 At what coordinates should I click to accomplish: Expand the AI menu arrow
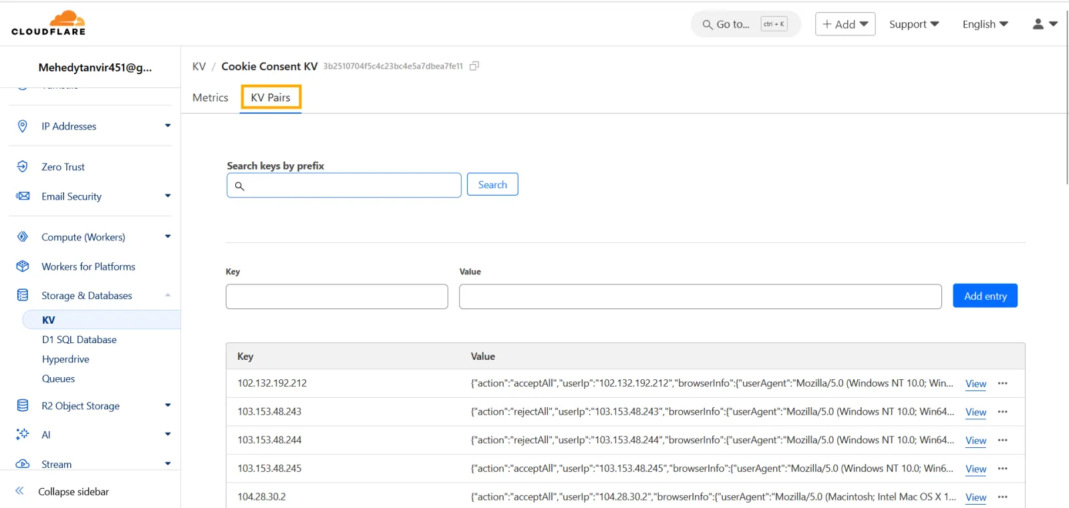coord(168,434)
